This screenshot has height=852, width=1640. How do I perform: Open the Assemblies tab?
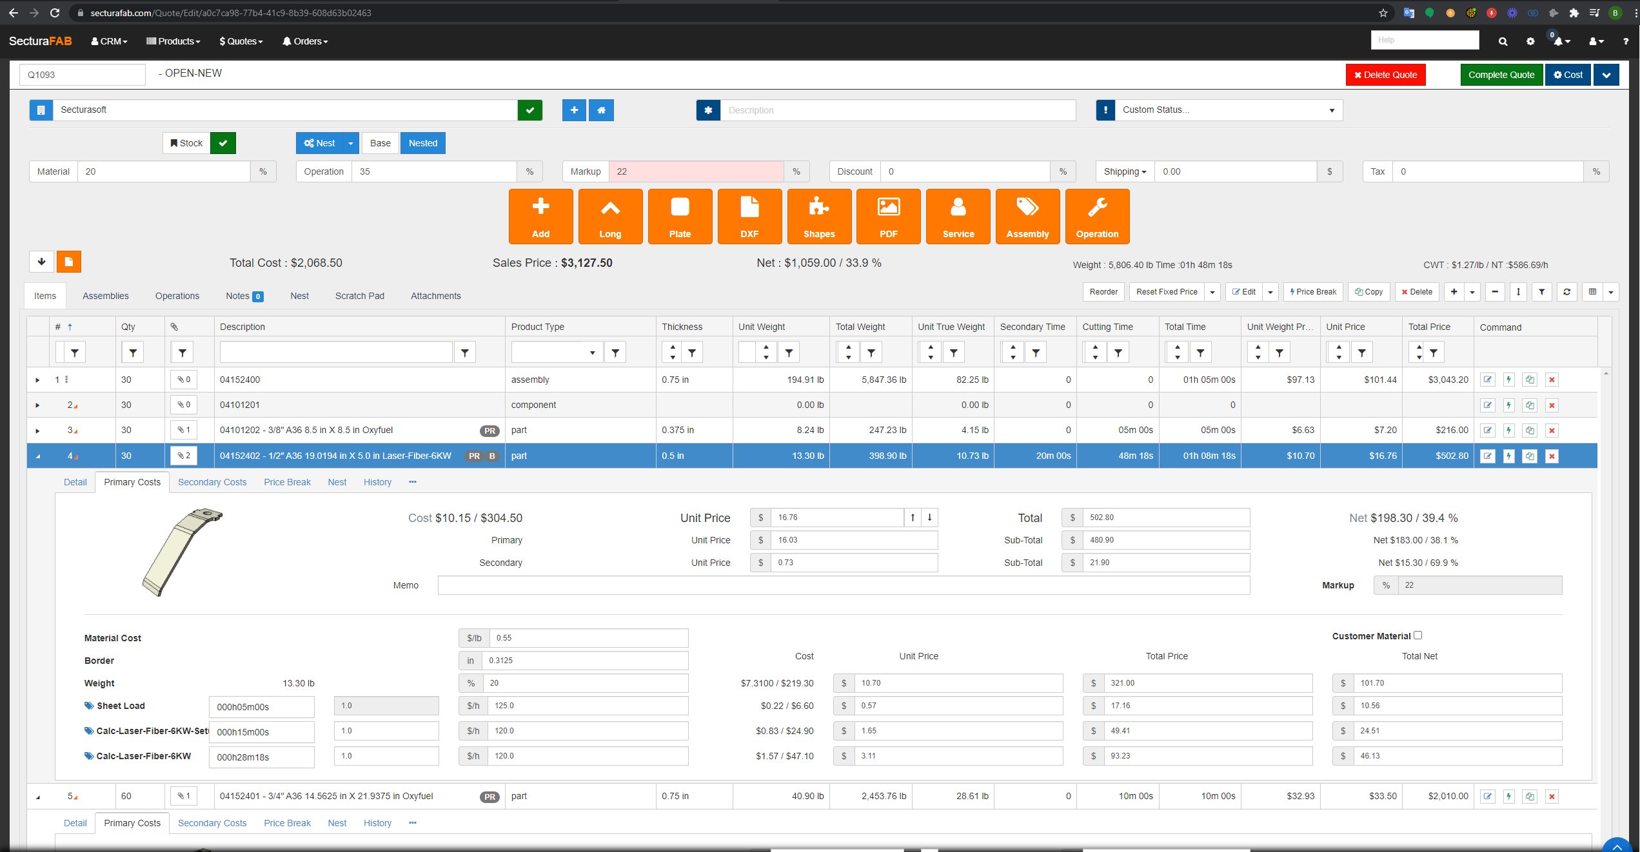click(x=105, y=296)
